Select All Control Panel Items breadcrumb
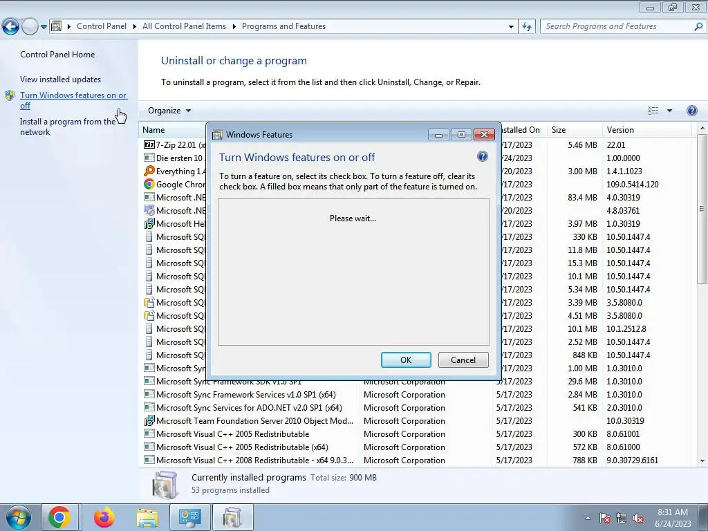 click(x=184, y=26)
